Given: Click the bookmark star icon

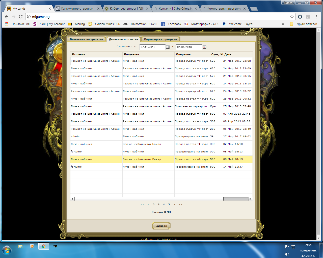Looking at the screenshot, I should 292,17.
